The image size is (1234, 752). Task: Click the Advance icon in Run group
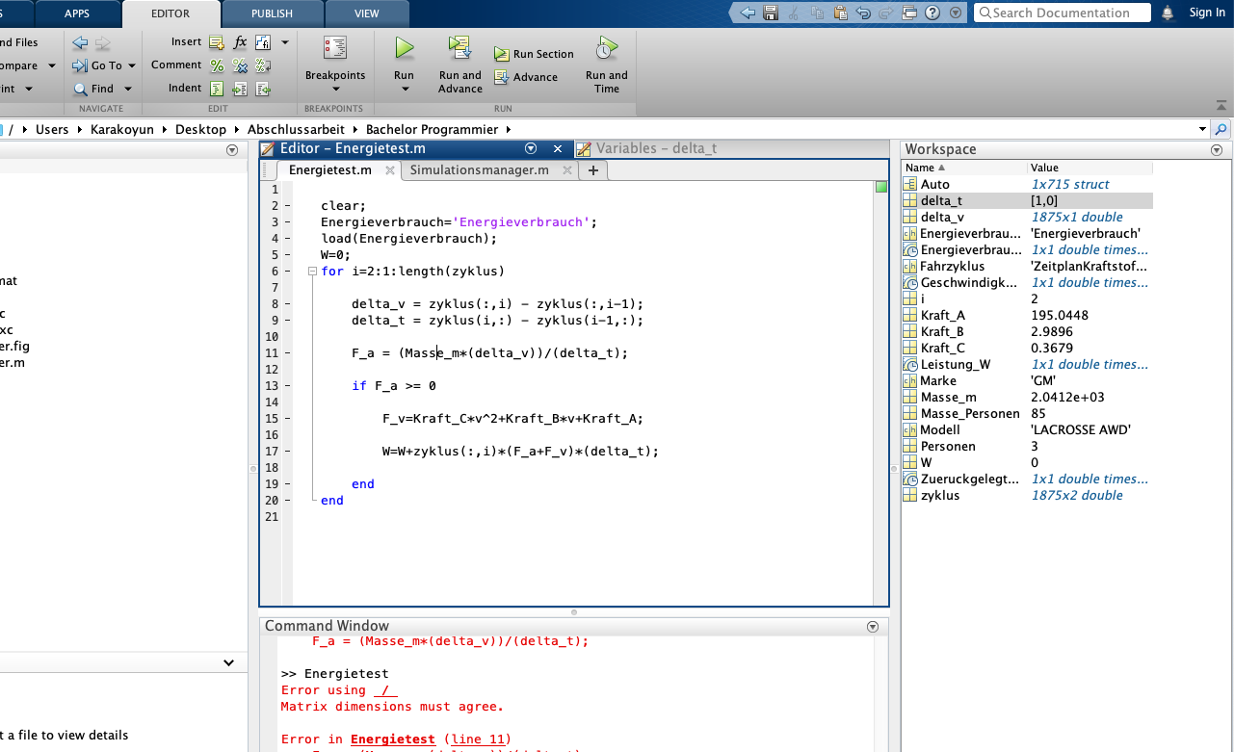point(502,77)
